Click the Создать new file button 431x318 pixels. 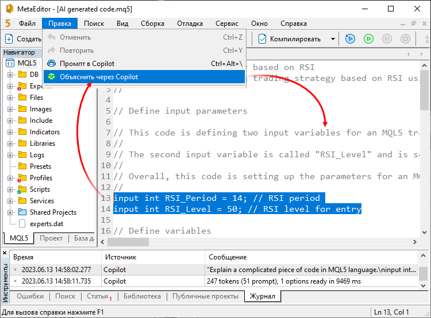(x=23, y=39)
